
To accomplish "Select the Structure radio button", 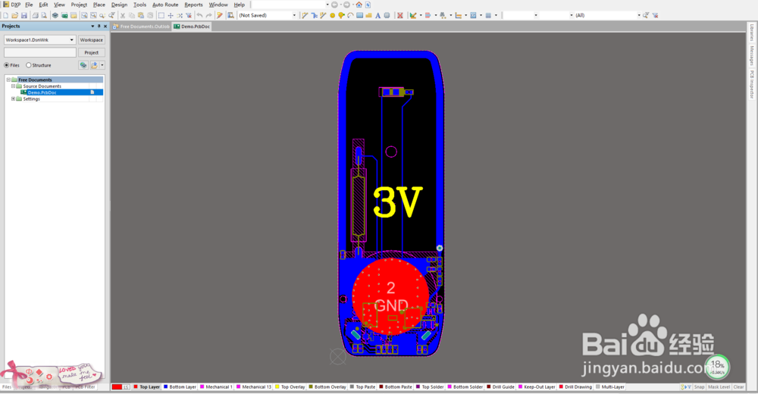I will pos(29,65).
